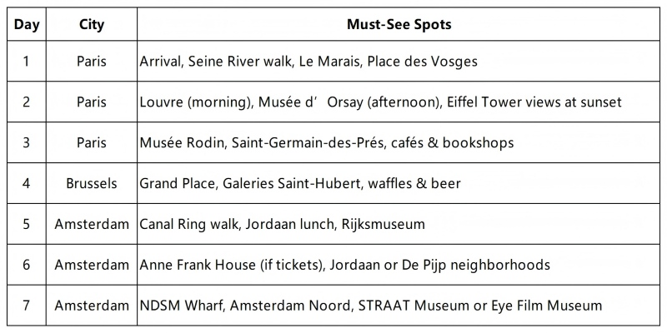Click the Brussels city cell
This screenshot has height=333, width=667.
92,183
